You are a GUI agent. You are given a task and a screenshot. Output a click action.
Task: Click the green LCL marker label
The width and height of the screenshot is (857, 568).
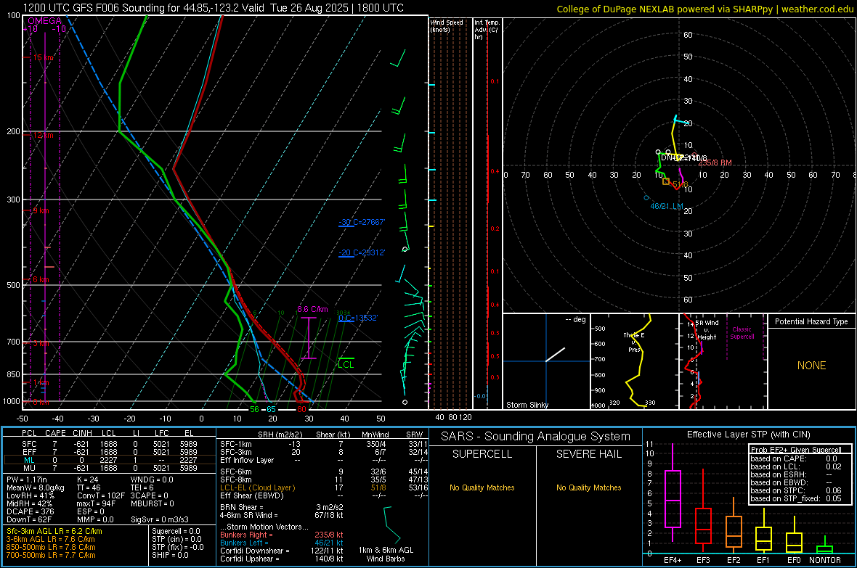coord(346,365)
